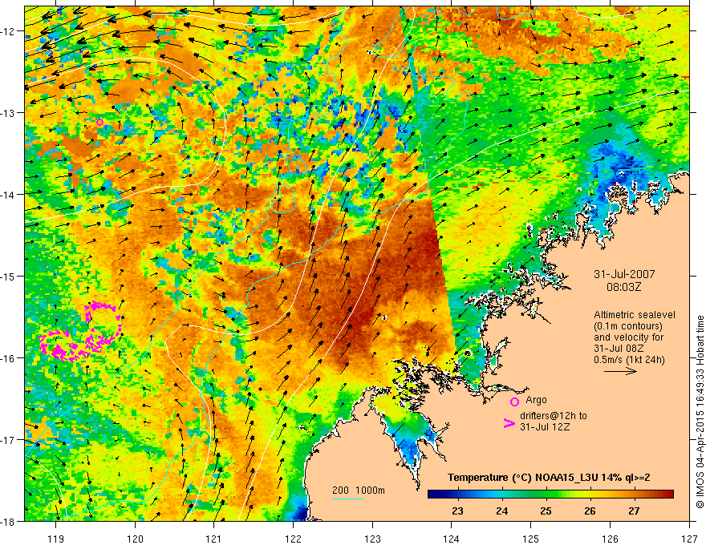Click longitude axis label 122
This screenshot has height=545, width=706.
tap(293, 539)
